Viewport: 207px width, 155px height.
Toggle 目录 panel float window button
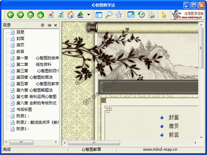pyautogui.click(x=43, y=25)
